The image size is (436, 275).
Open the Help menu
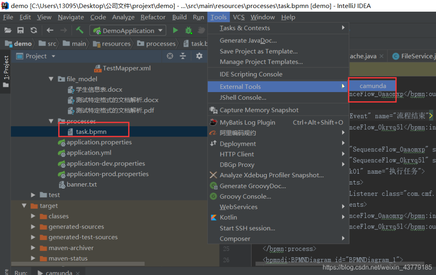[288, 17]
